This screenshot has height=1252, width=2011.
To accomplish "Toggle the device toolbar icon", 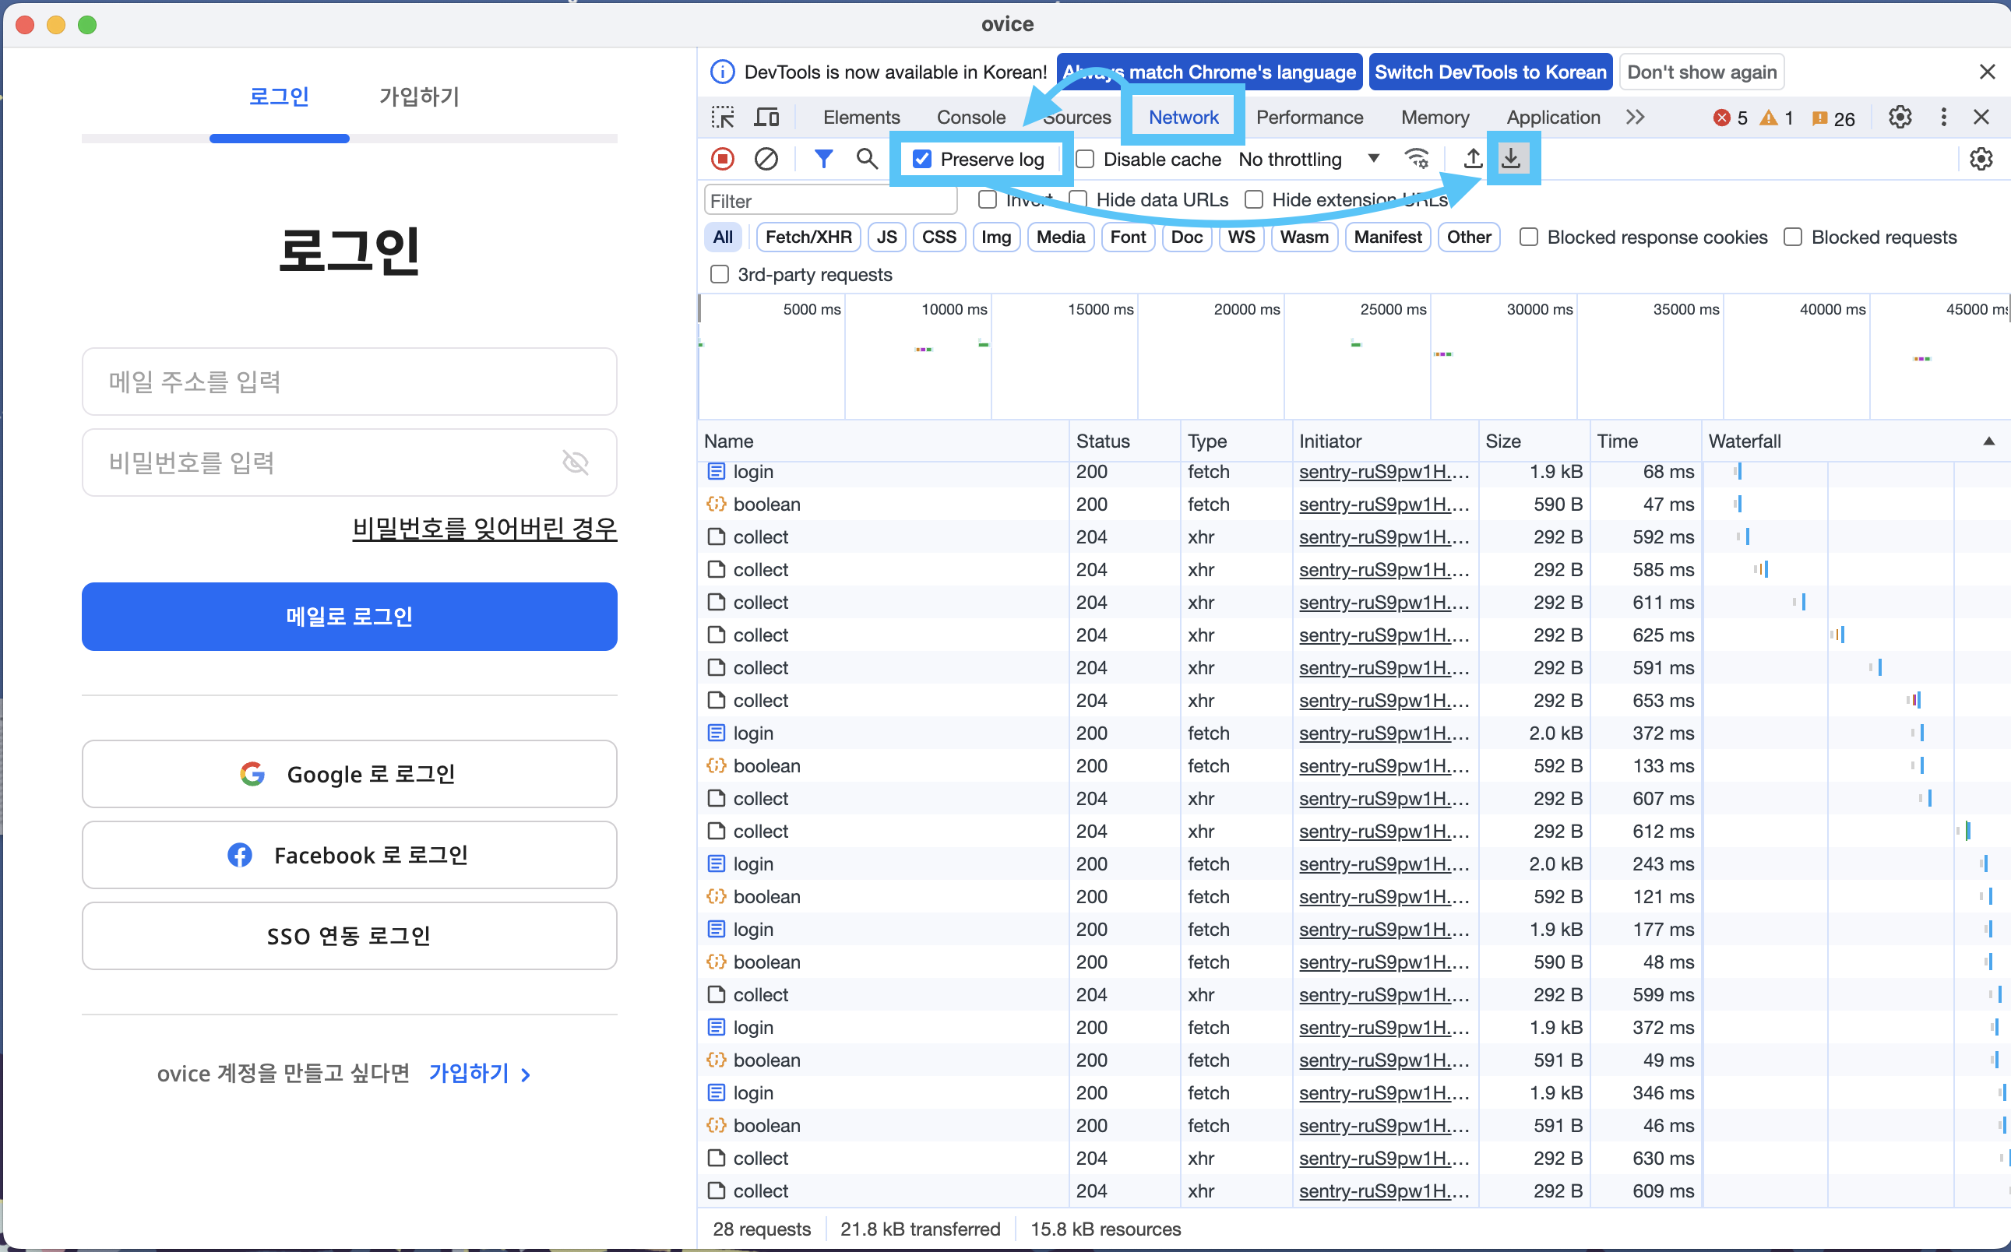I will [x=766, y=118].
